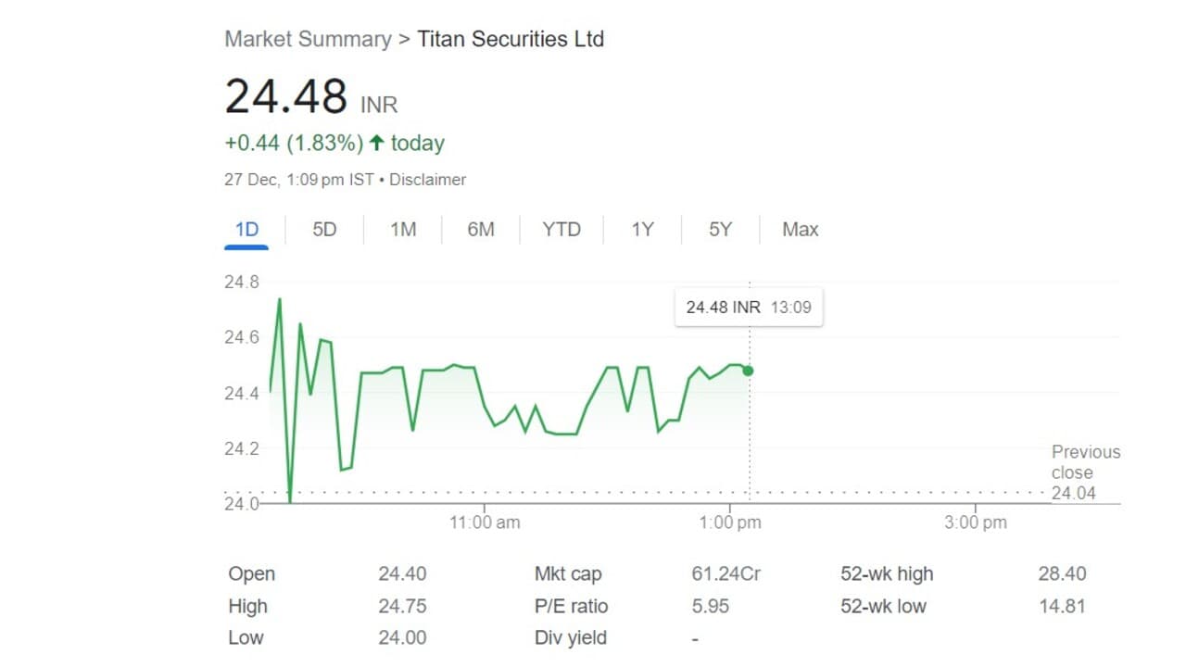
Task: Click the Titan Securities Ltd title
Action: click(x=511, y=39)
